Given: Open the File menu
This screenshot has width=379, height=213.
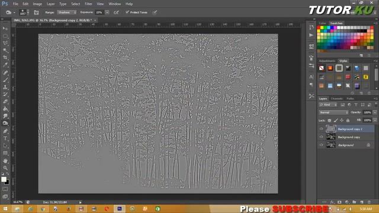Looking at the screenshot, I should 15,4.
